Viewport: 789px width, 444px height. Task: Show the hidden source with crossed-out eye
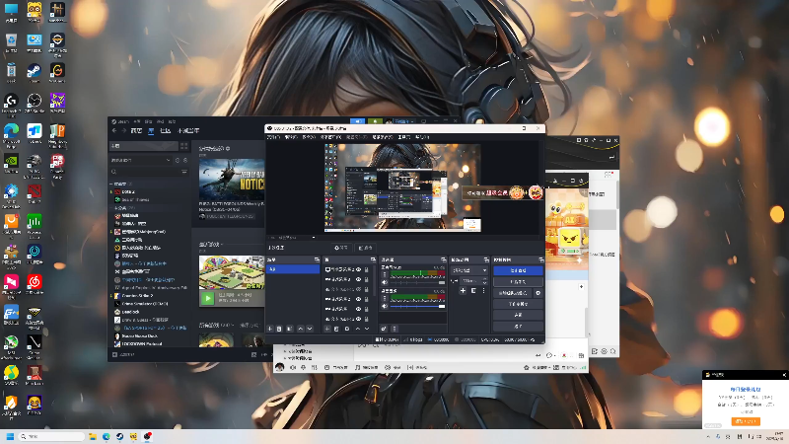[x=358, y=289]
